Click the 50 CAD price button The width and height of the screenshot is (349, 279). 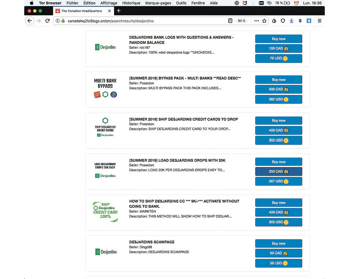(279, 253)
